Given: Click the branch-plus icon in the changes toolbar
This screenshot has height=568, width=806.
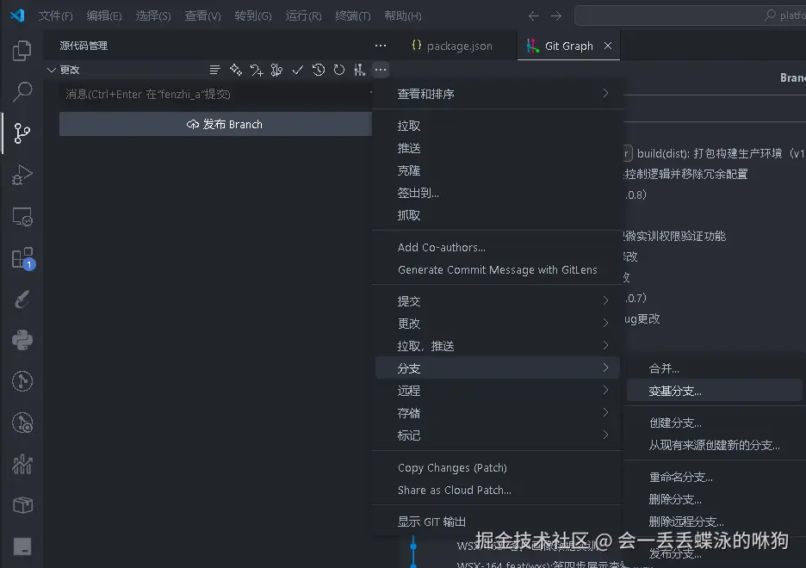Looking at the screenshot, I should coord(257,70).
